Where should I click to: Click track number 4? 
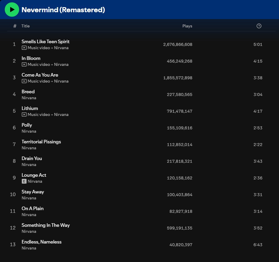(x=14, y=94)
